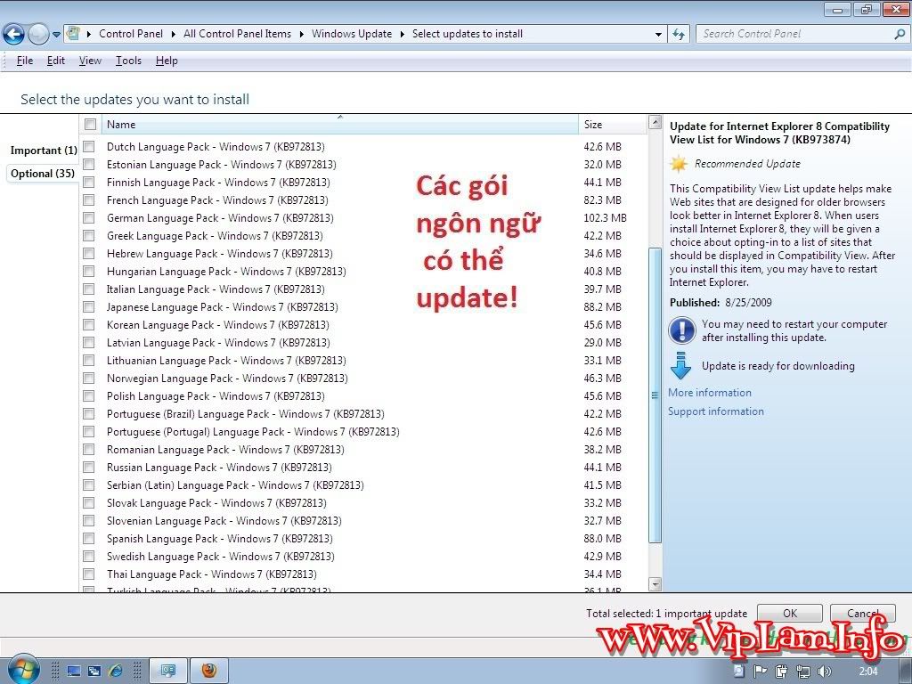
Task: Select the Italian Language Pack row
Action: pyautogui.click(x=363, y=289)
